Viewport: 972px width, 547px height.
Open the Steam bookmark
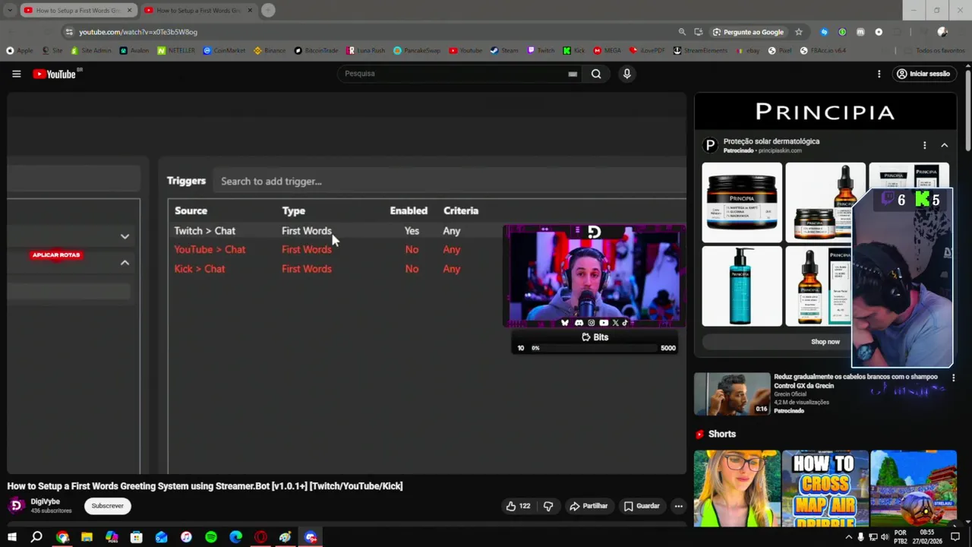pos(504,51)
